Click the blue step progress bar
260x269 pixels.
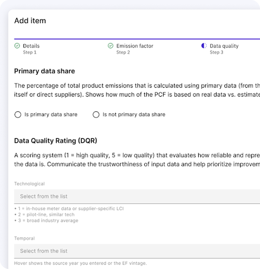[x=137, y=39]
